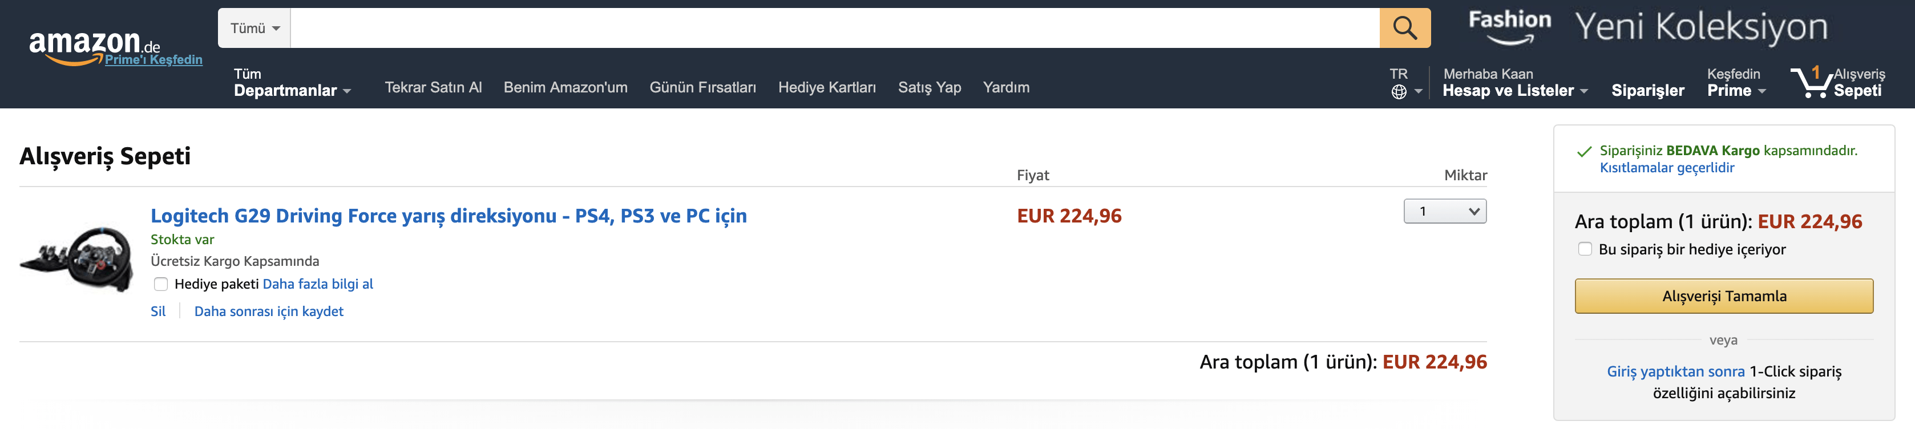This screenshot has height=429, width=1915.
Task: Expand the Tümü search category dropdown
Action: tap(254, 29)
